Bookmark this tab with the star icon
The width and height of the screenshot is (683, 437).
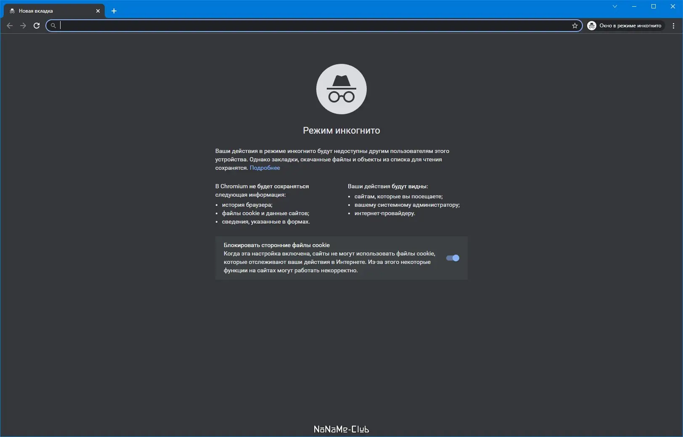tap(575, 26)
